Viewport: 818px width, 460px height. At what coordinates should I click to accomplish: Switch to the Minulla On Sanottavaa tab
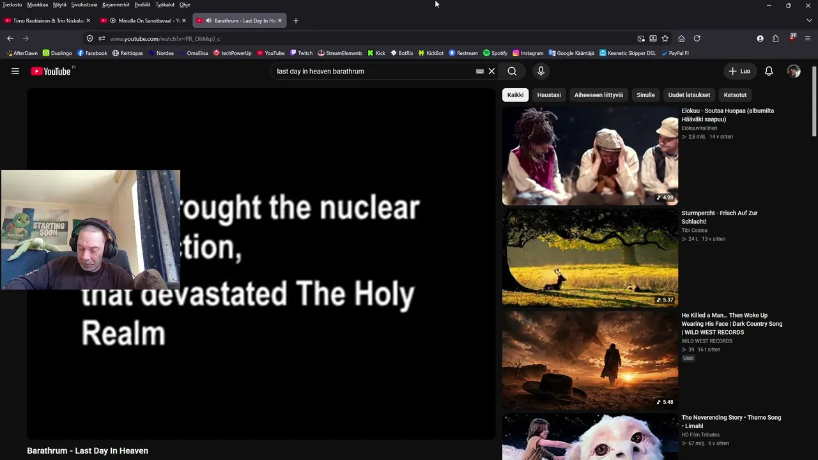coord(144,20)
